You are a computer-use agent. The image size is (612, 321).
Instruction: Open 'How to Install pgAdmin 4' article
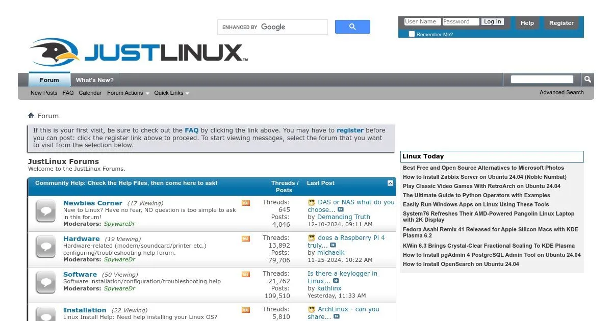tap(492, 255)
